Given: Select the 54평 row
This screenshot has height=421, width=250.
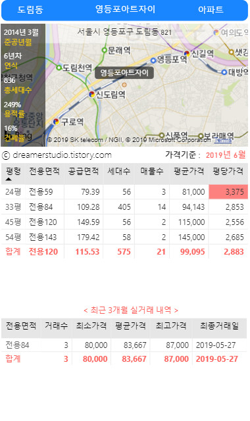Looking at the screenshot, I should coord(124,237).
